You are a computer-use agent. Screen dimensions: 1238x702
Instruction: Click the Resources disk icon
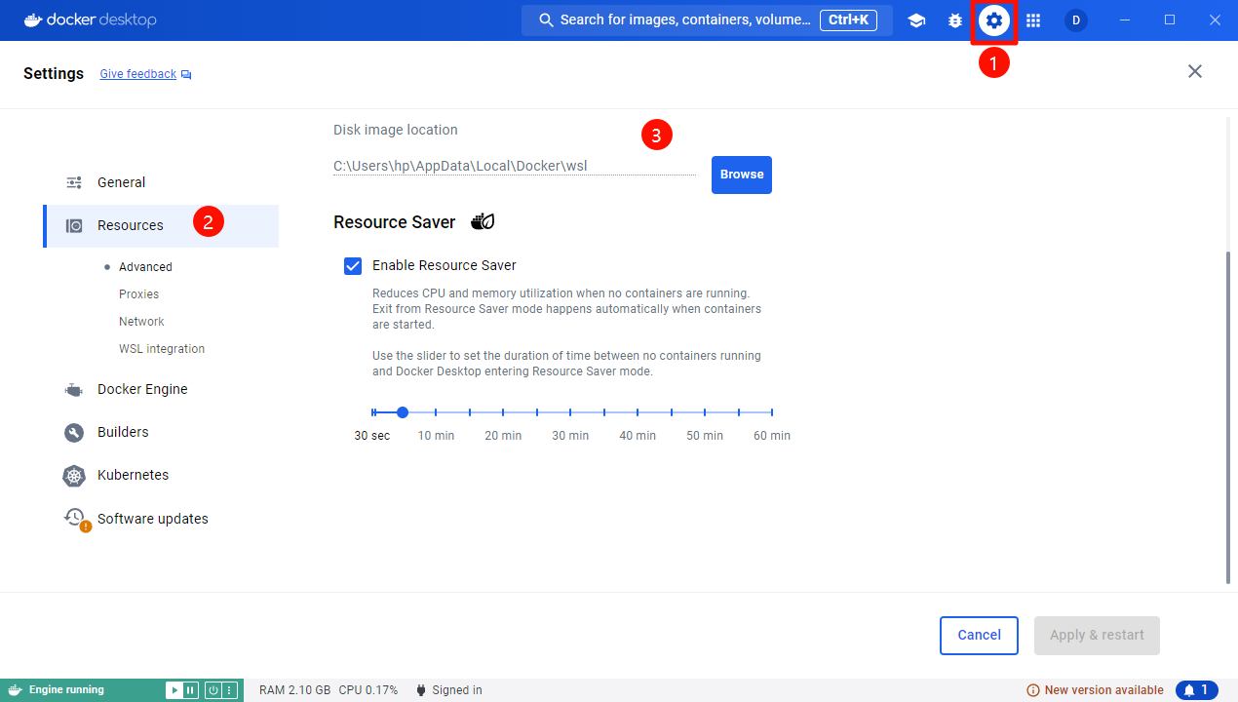74,225
